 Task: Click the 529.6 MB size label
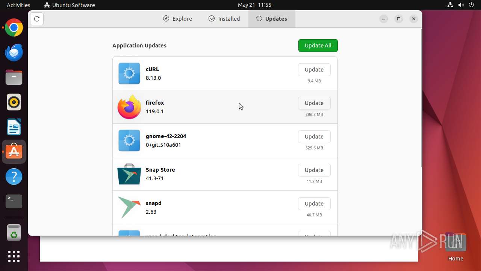[314, 148]
